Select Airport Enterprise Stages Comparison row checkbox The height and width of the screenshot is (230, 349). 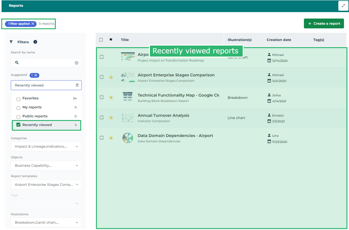pyautogui.click(x=102, y=77)
